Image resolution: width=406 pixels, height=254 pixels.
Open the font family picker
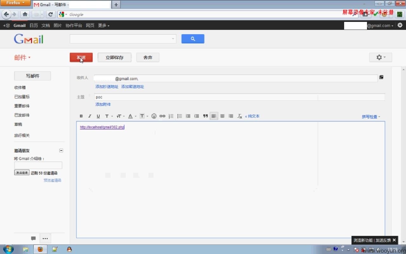coord(109,116)
